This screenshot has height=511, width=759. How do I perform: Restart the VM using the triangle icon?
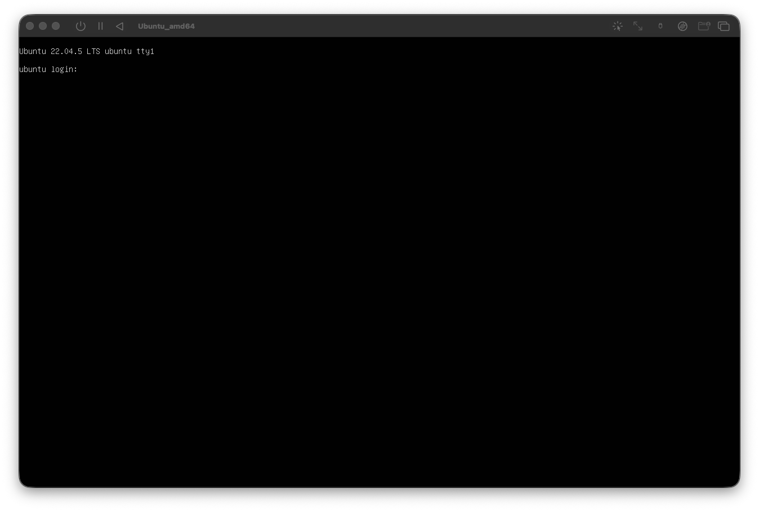click(119, 26)
